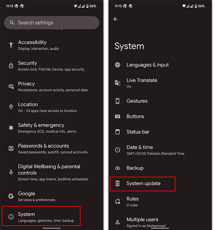Image resolution: width=217 pixels, height=230 pixels.
Task: Click the Search settings field
Action: tap(52, 23)
